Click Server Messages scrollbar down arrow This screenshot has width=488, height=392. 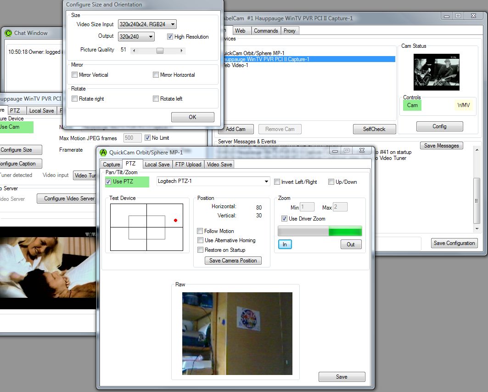pos(477,229)
